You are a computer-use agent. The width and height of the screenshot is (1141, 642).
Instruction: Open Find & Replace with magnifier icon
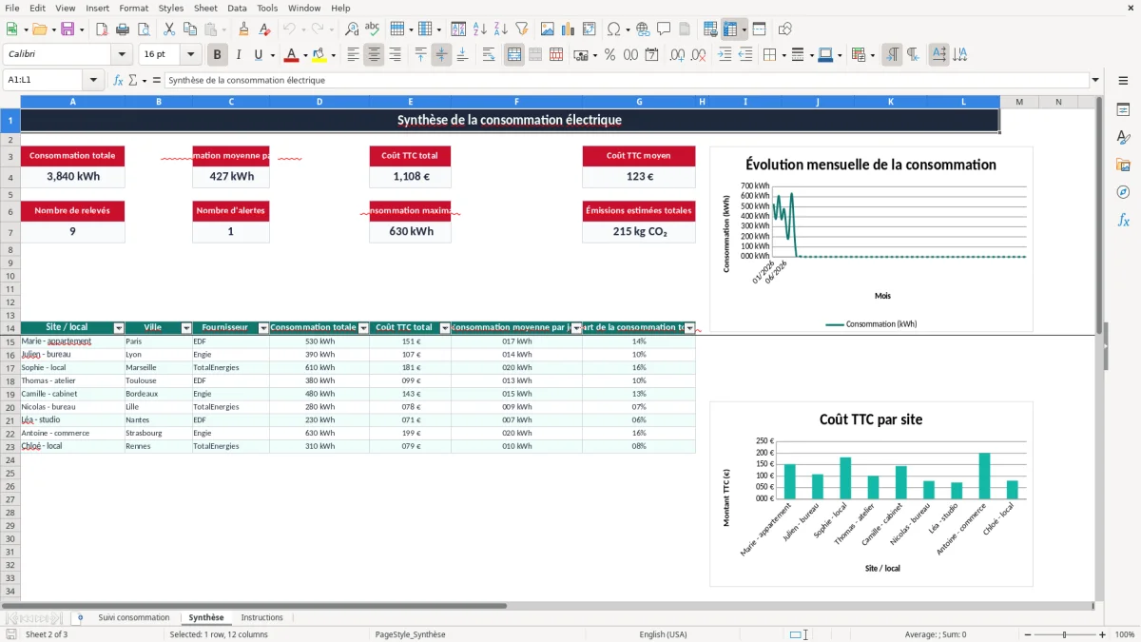352,29
